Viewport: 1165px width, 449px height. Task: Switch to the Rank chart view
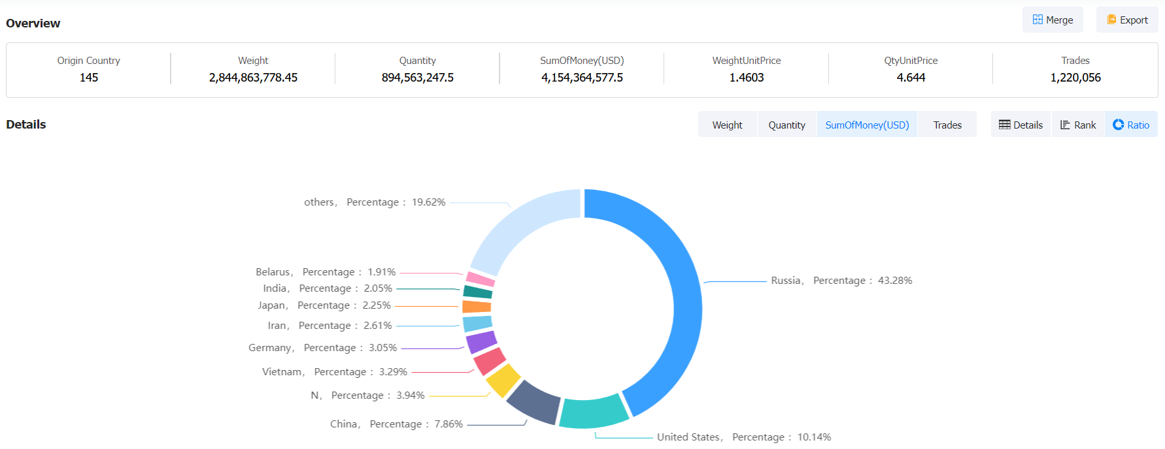[x=1078, y=125]
